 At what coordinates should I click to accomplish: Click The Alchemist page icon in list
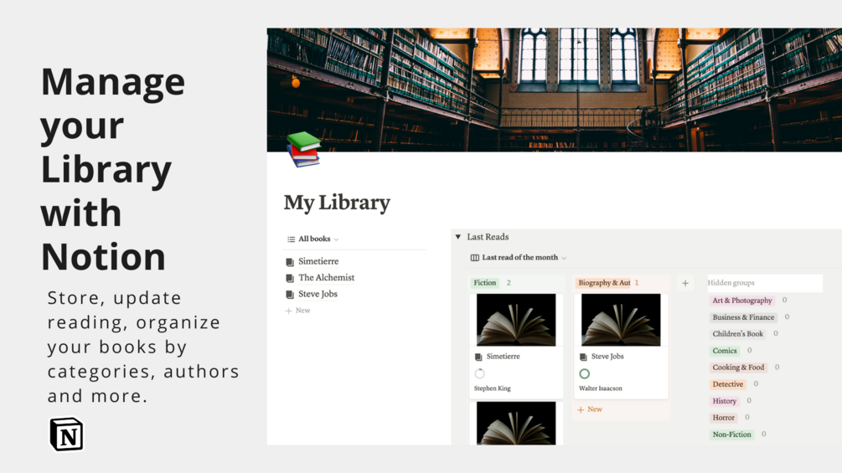coord(290,278)
